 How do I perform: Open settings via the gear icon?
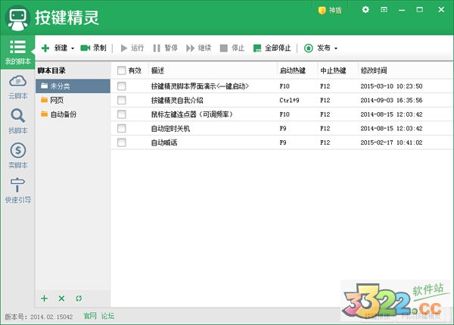tap(365, 10)
